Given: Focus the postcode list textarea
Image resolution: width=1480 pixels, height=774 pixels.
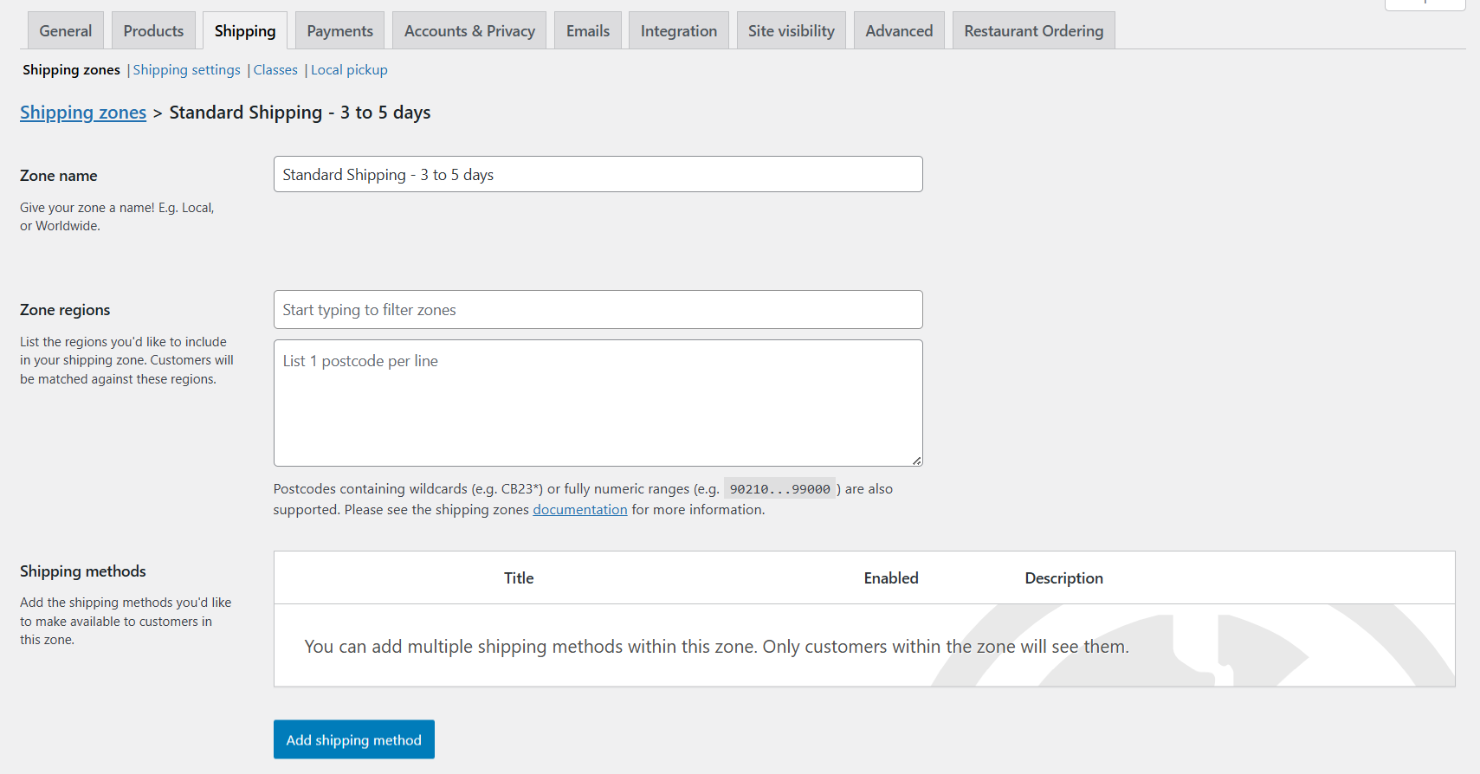Looking at the screenshot, I should (598, 403).
